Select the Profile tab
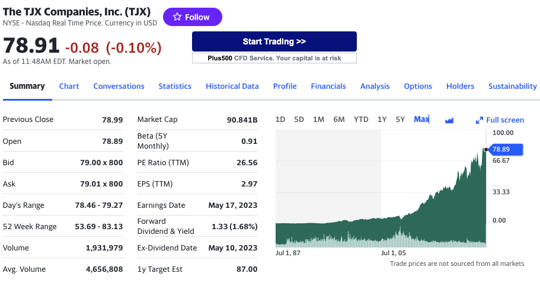This screenshot has width=540, height=286. point(285,86)
